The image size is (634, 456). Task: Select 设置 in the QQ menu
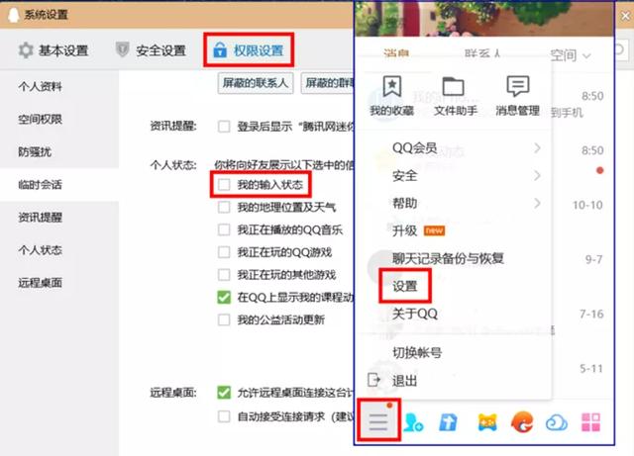point(405,286)
